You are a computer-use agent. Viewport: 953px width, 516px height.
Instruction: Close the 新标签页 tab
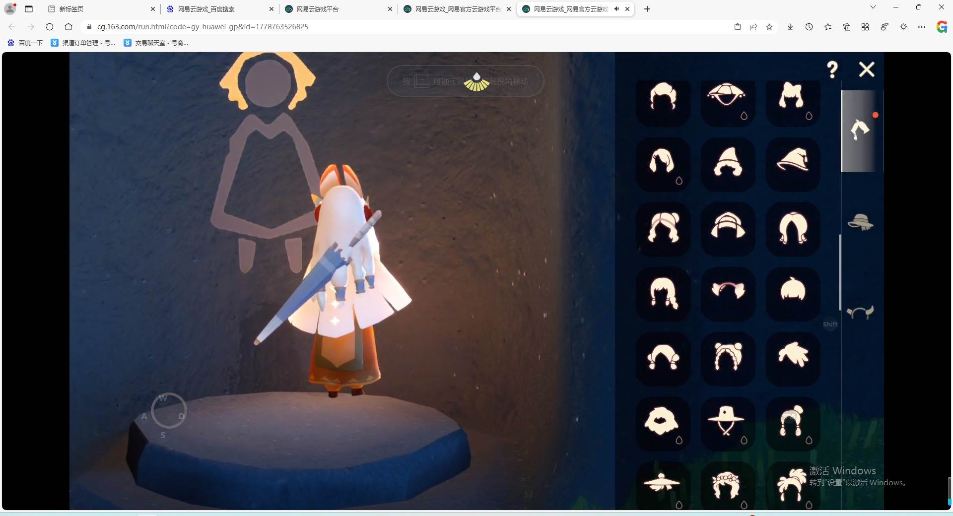[x=153, y=9]
